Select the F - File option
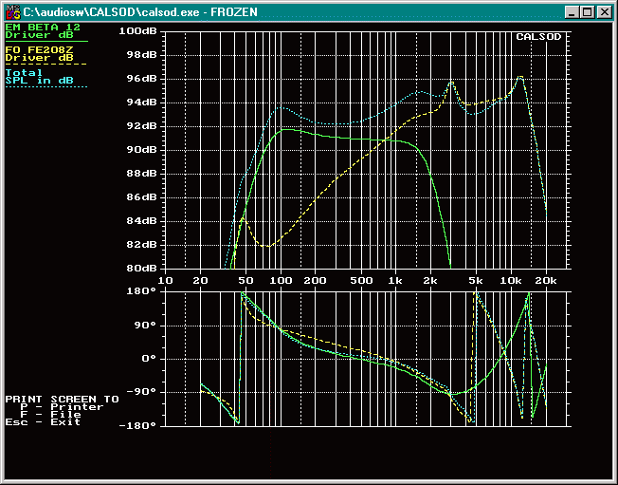This screenshot has width=618, height=485. coord(50,415)
